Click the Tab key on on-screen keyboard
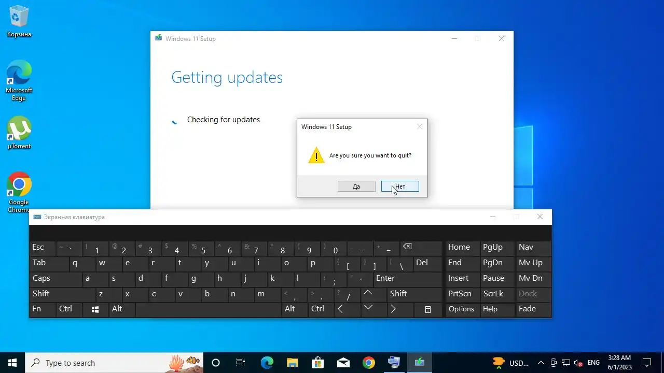 (x=49, y=264)
